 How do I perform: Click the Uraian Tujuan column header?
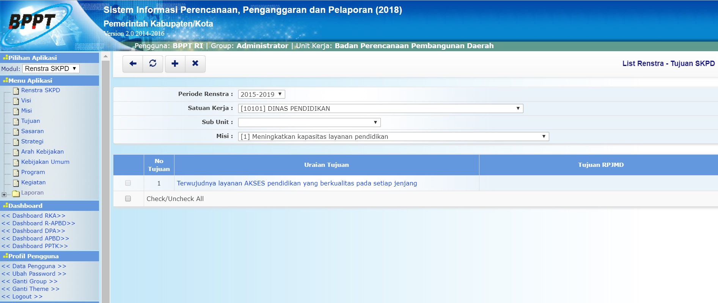pos(327,165)
